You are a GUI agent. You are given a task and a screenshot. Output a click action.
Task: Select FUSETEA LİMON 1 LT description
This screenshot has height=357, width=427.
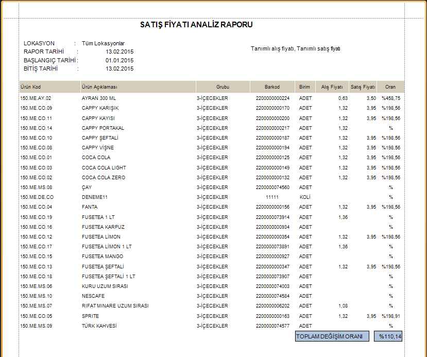click(107, 247)
